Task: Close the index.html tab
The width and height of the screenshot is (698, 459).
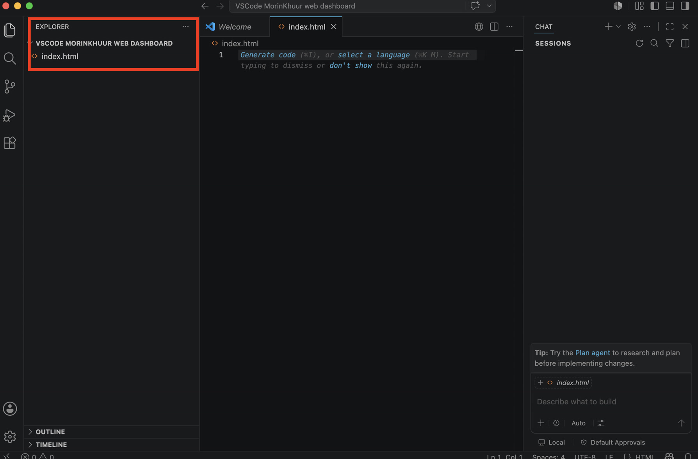Action: (334, 27)
